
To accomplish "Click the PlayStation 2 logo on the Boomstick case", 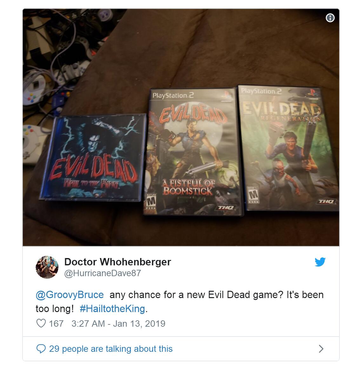I will [173, 96].
